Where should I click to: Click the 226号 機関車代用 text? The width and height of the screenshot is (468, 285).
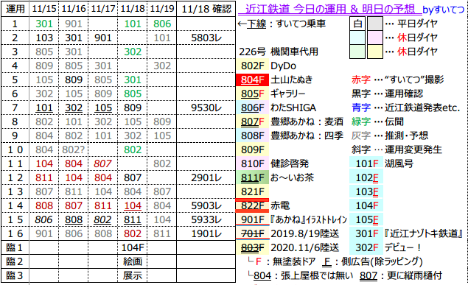[x=279, y=52]
